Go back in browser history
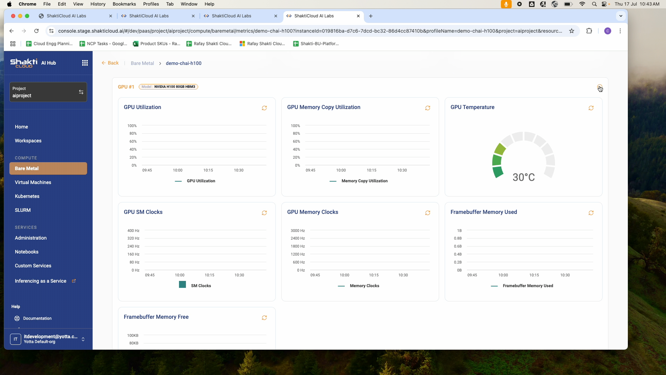 point(11,31)
